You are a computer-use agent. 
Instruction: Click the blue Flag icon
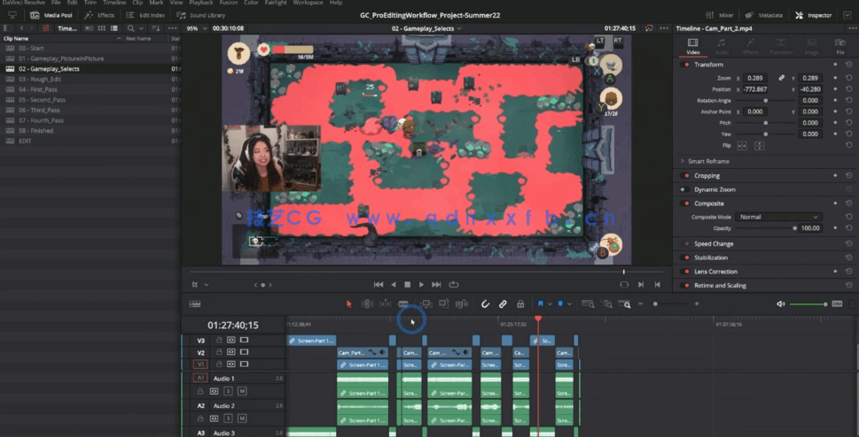coord(541,304)
